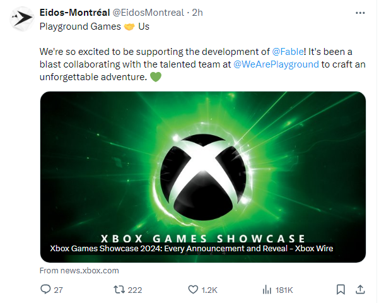Click the 'From news.xbox.com' source link
The image size is (379, 303).
[x=79, y=270]
